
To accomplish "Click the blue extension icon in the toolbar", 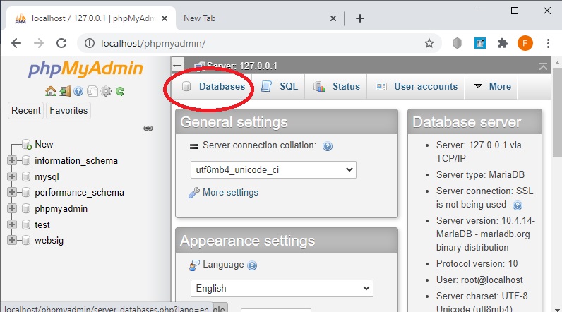I will click(480, 43).
